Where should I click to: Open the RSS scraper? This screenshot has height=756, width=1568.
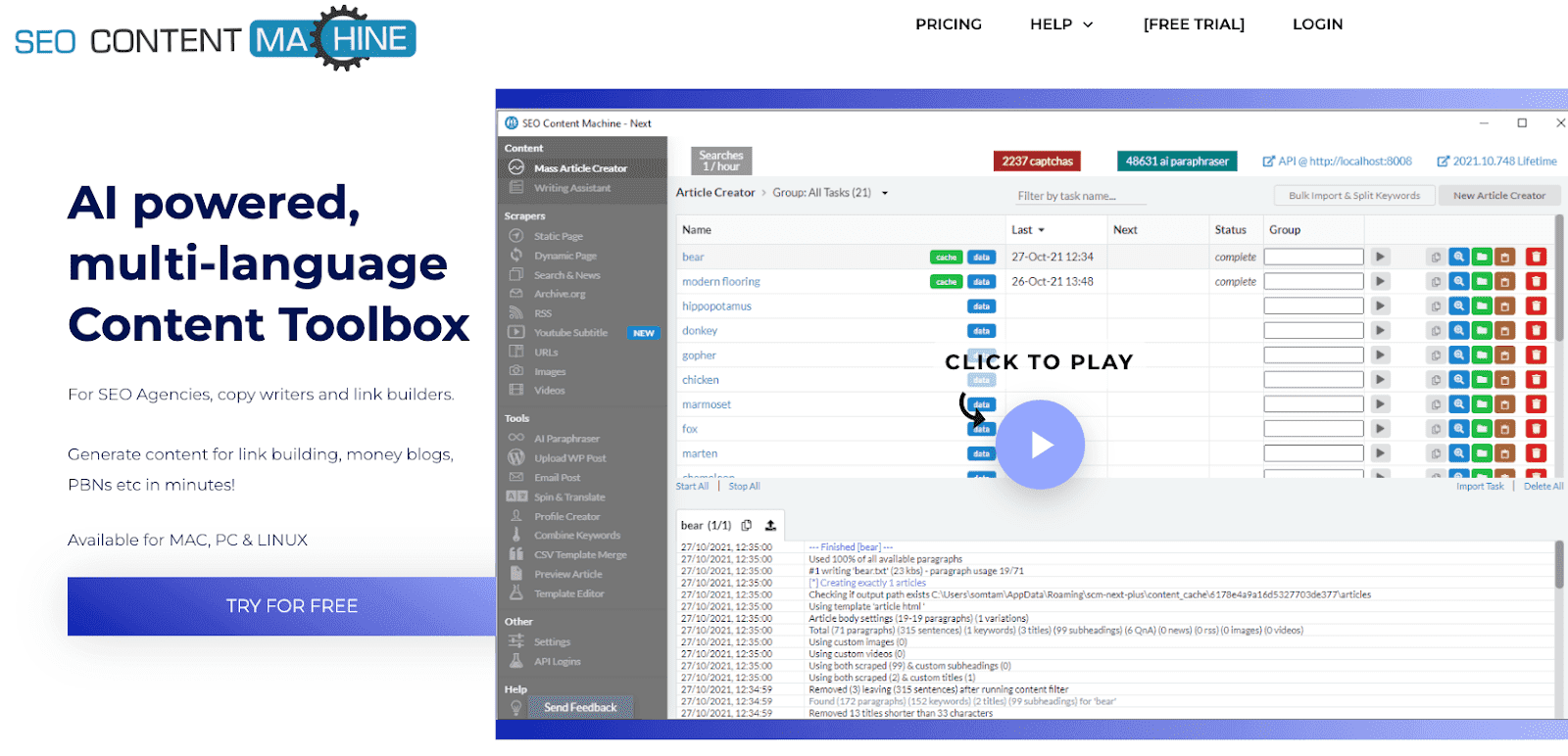[x=543, y=313]
